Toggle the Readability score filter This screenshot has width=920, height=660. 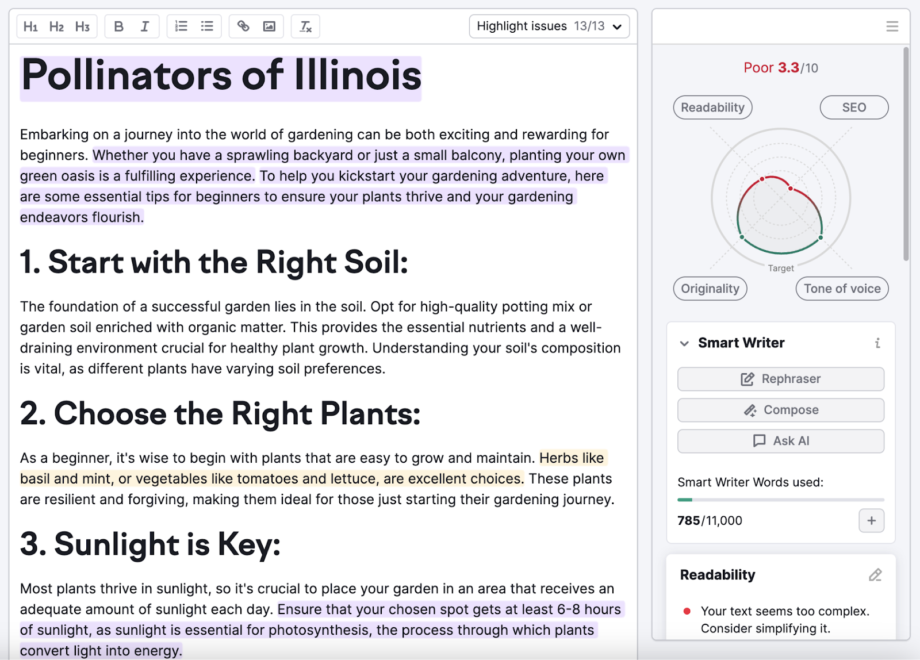tap(712, 108)
